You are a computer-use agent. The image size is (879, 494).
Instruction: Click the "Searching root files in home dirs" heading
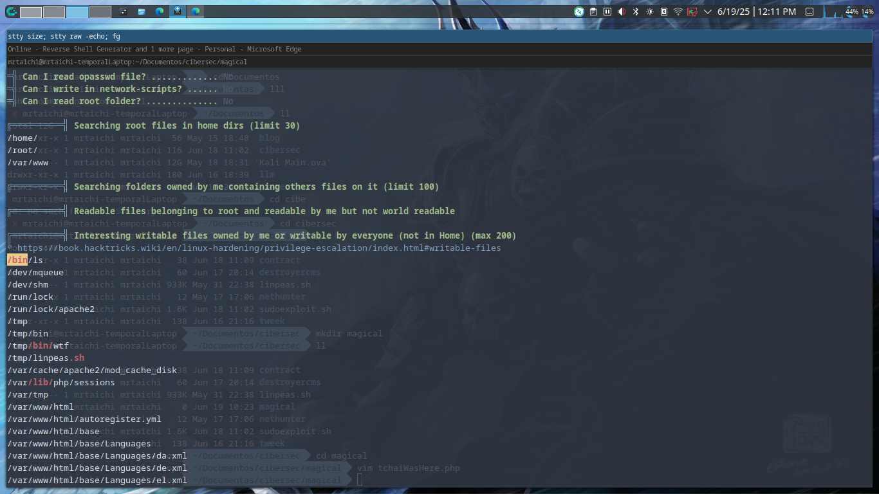tap(187, 125)
